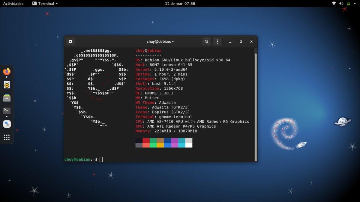
Task: Open the terminal hamburger menu
Action: 217,41
